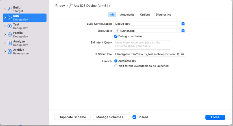Select the Archive action icon
233x126 pixels.
click(x=10, y=52)
